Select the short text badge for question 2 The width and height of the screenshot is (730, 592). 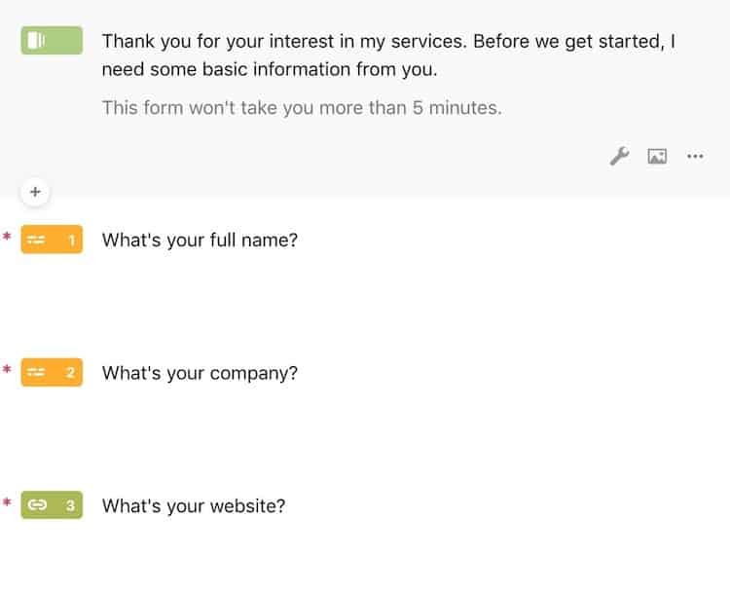[x=52, y=372]
